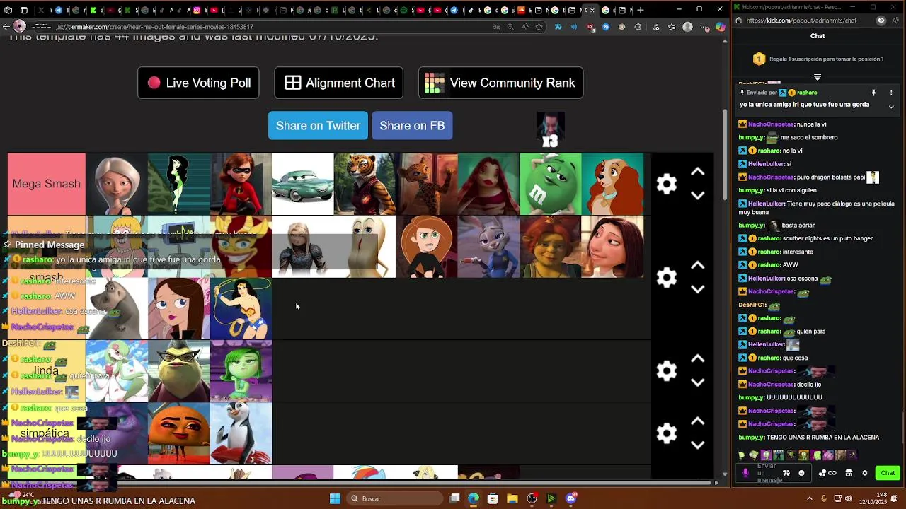Open settings gear for linda row
This screenshot has height=509, width=906.
667,370
